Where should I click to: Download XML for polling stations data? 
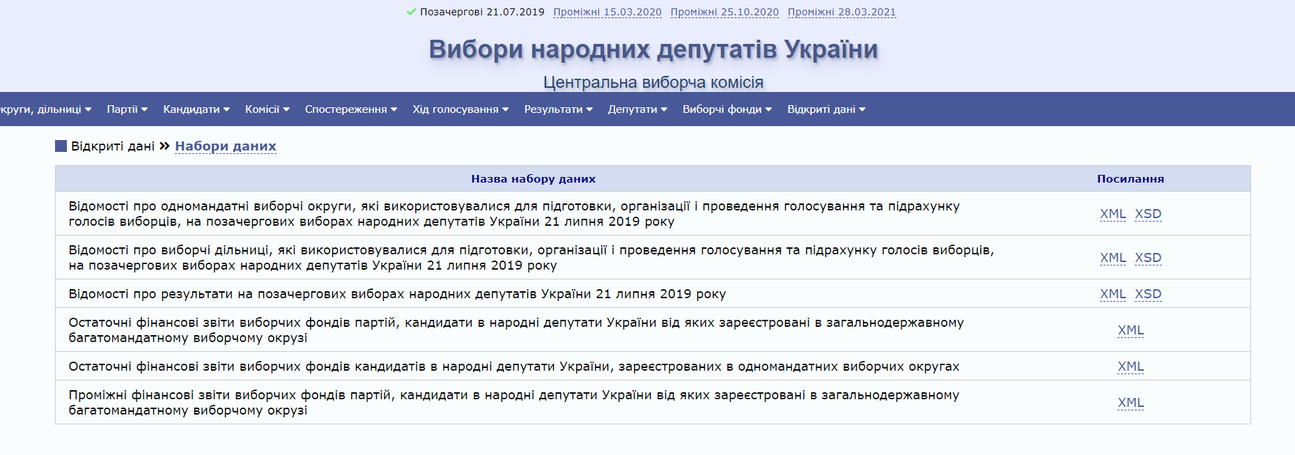point(1112,258)
